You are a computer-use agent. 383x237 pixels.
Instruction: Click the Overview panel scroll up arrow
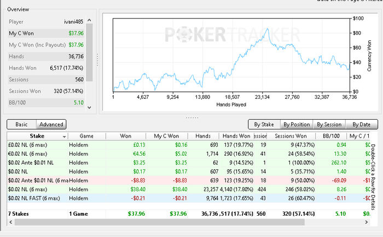pyautogui.click(x=89, y=20)
